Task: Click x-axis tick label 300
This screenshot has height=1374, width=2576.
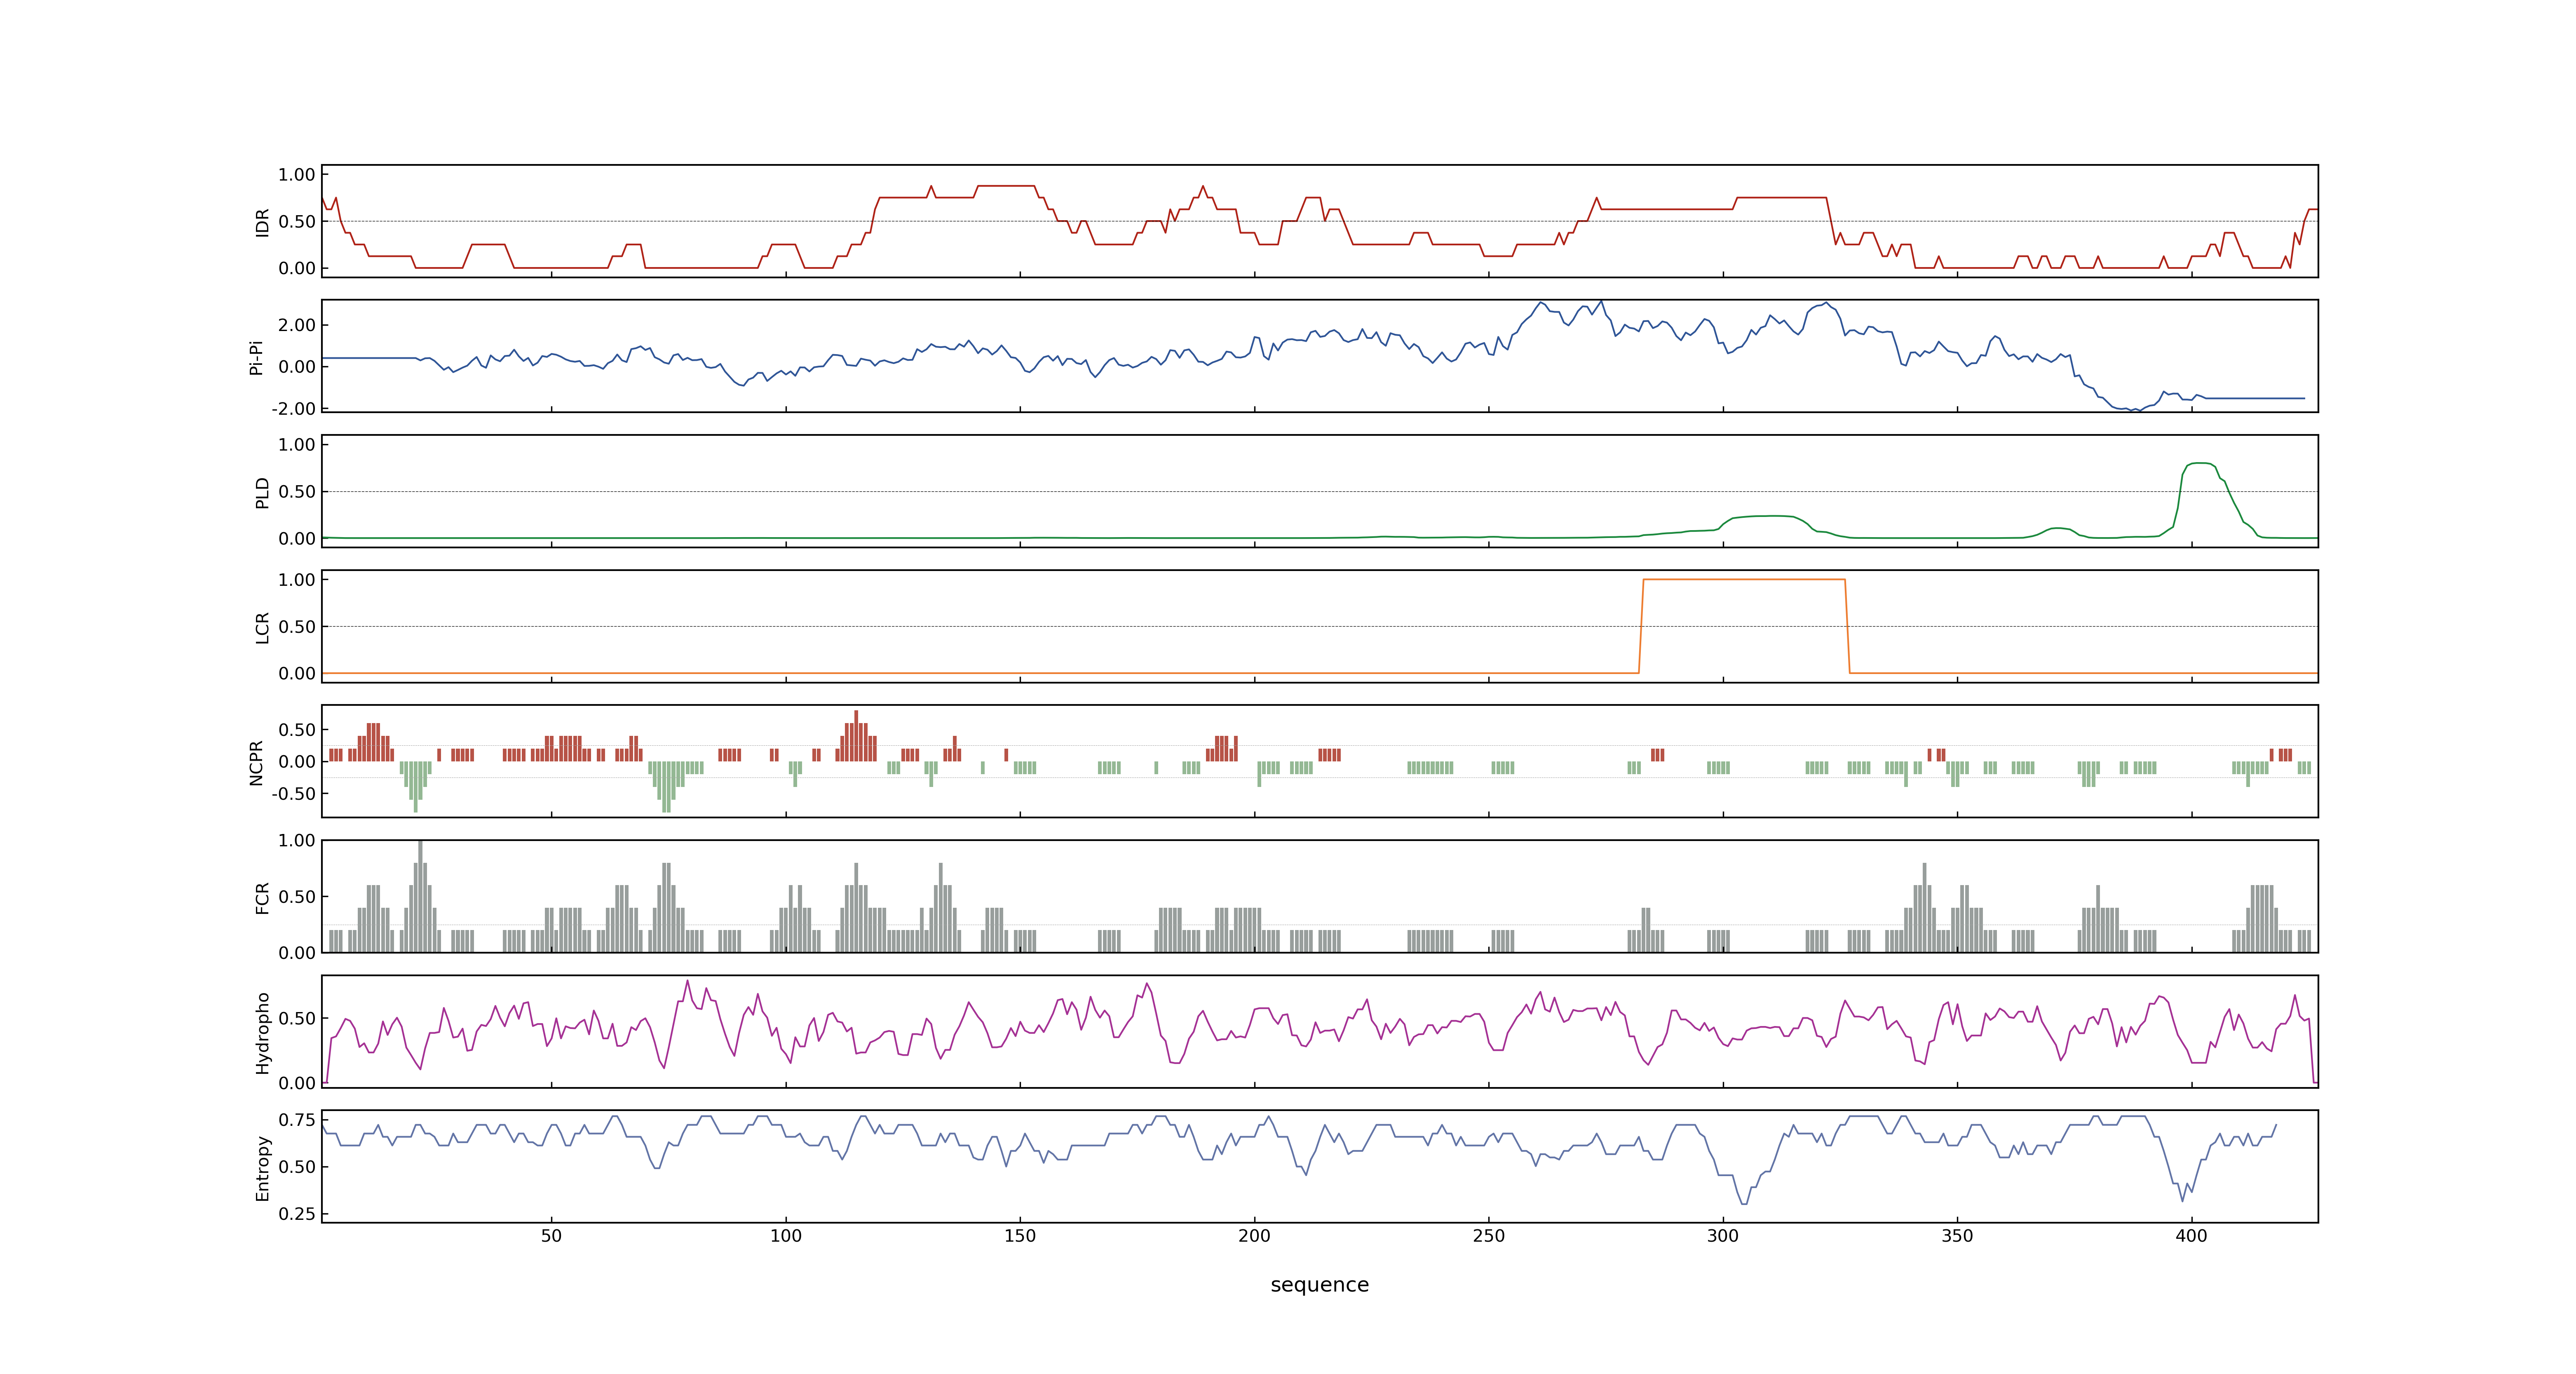Action: tap(1723, 1236)
